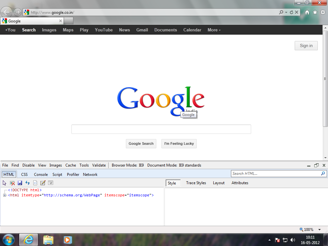328x246 pixels.
Task: Switch to the CSS tab
Action: click(x=24, y=175)
